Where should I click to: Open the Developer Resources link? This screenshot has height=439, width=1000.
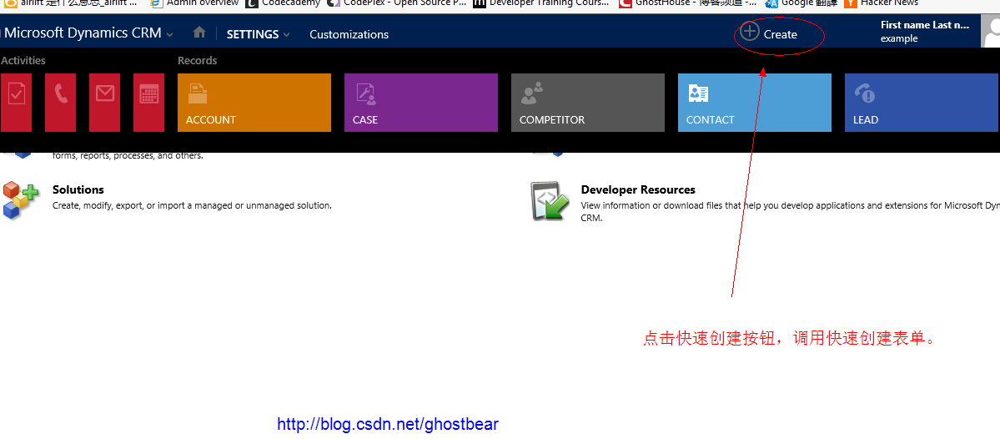[638, 189]
